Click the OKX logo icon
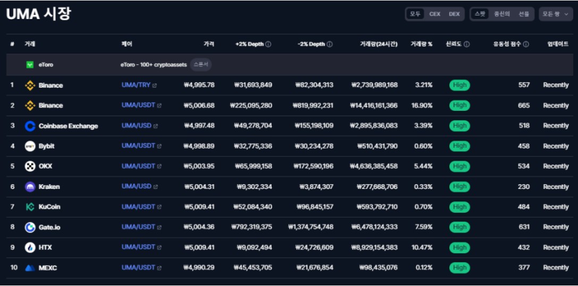This screenshot has height=286, width=578. click(30, 167)
